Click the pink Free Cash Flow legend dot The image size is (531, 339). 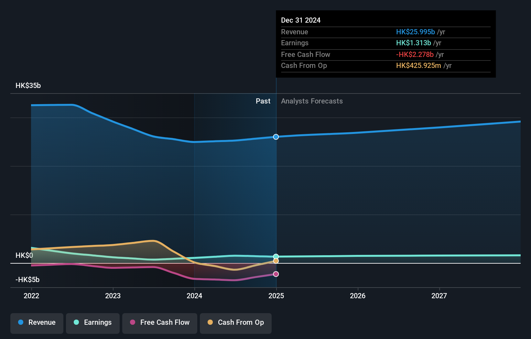pos(133,322)
